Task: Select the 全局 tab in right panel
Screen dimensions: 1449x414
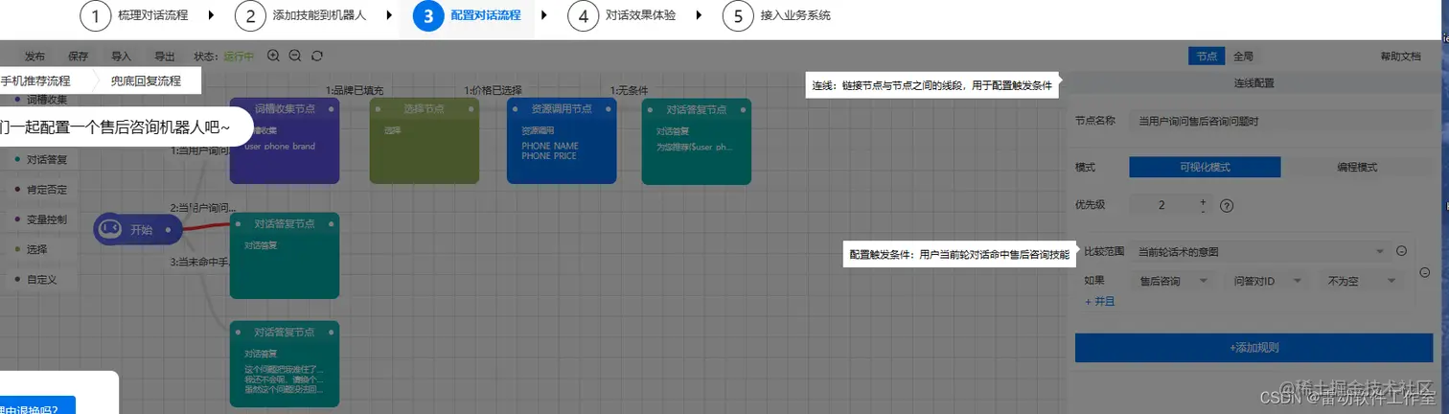Action: [1243, 57]
